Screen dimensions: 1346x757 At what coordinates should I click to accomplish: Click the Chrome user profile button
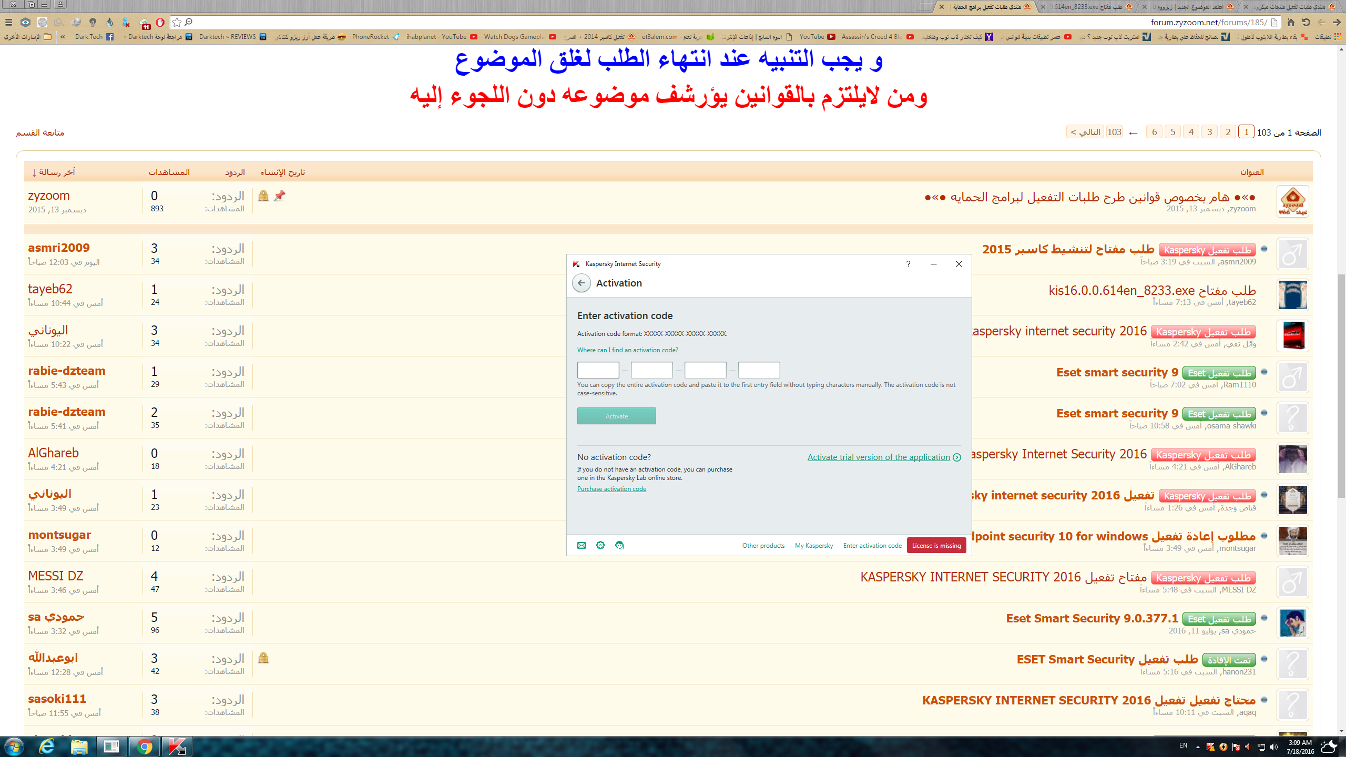pyautogui.click(x=60, y=5)
